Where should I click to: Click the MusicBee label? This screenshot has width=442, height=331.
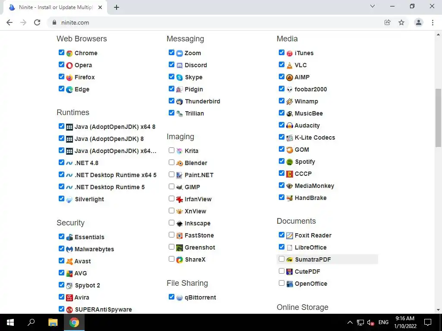pyautogui.click(x=309, y=113)
